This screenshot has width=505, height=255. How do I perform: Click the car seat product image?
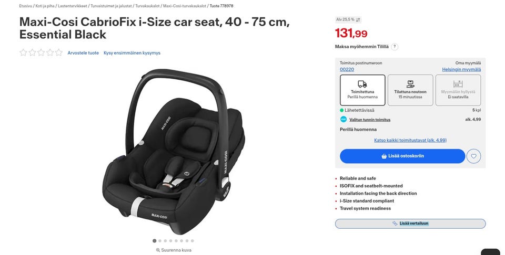click(x=174, y=152)
